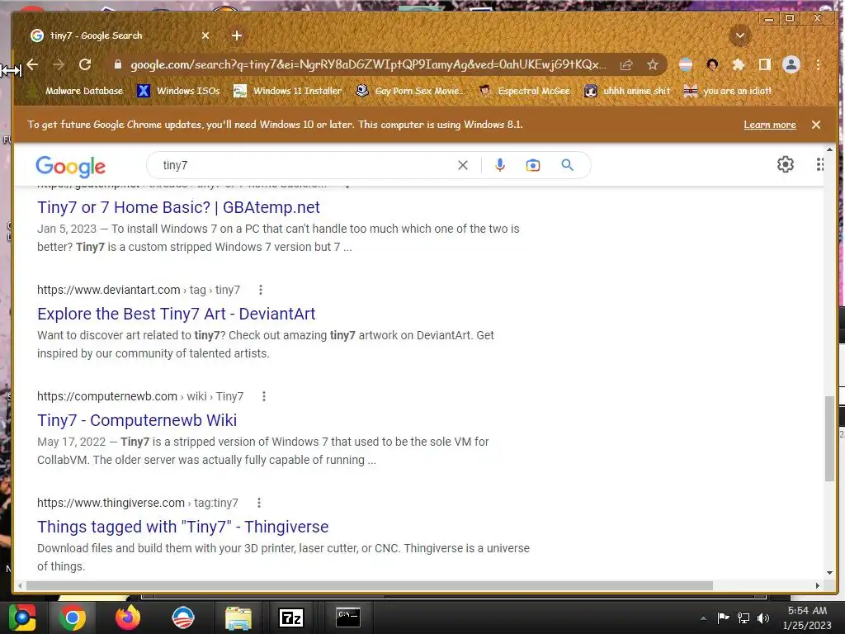Open 'Tiny7 - Computernewb Wiki' result
Image resolution: width=845 pixels, height=634 pixels.
(137, 420)
